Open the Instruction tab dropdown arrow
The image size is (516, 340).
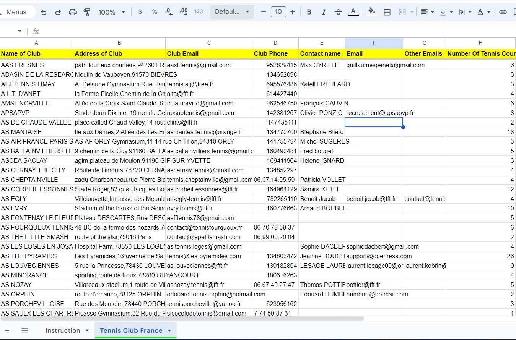pos(87,330)
